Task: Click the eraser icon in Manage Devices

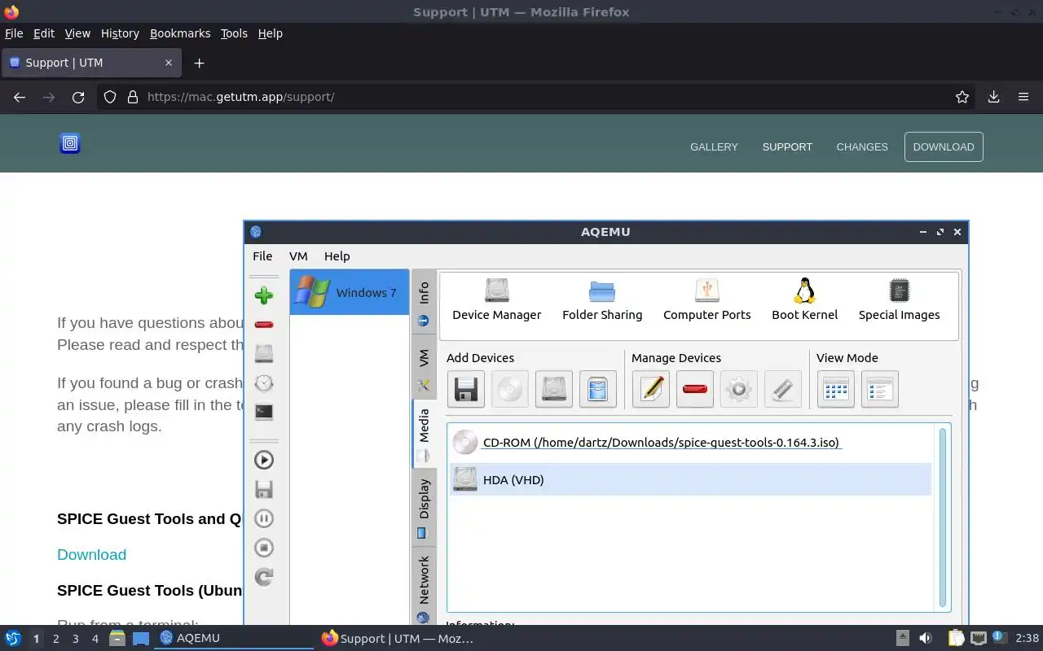Action: pos(783,389)
